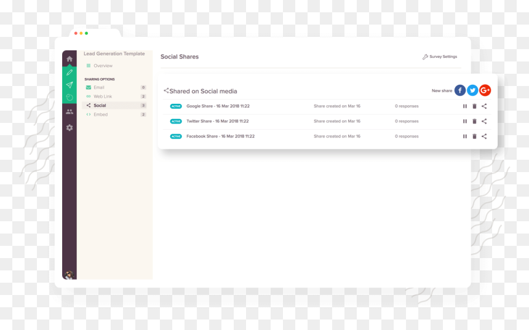Go to the Home icon in sidebar

pos(69,59)
